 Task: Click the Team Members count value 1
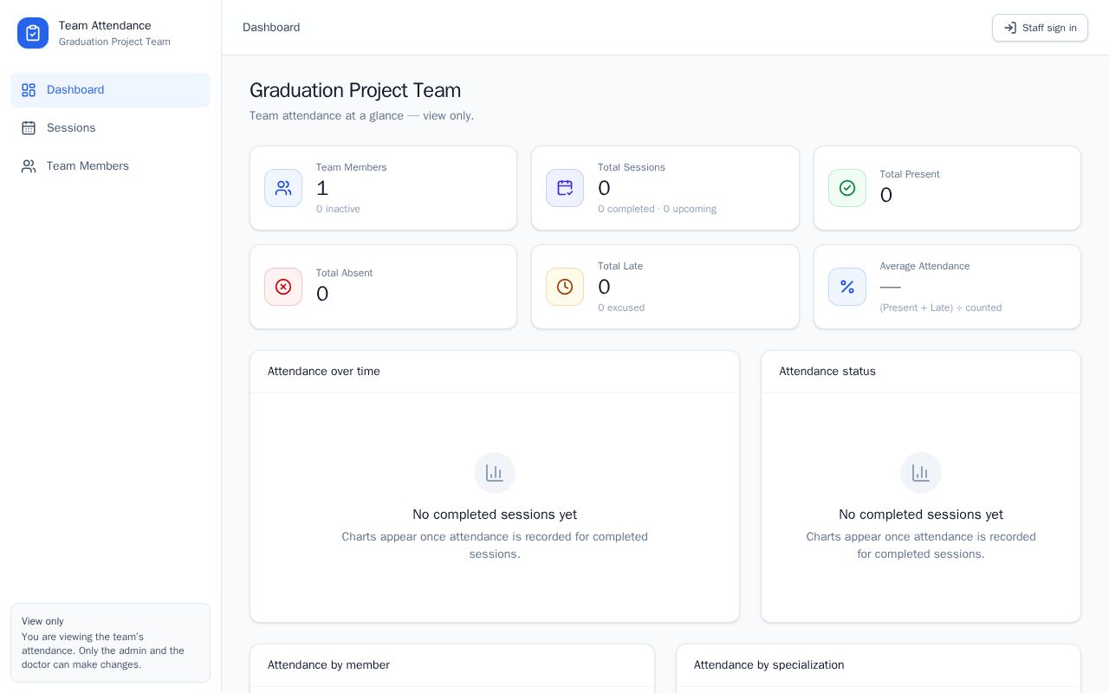[x=322, y=188]
